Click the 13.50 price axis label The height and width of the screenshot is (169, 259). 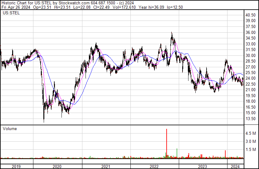pos(251,119)
